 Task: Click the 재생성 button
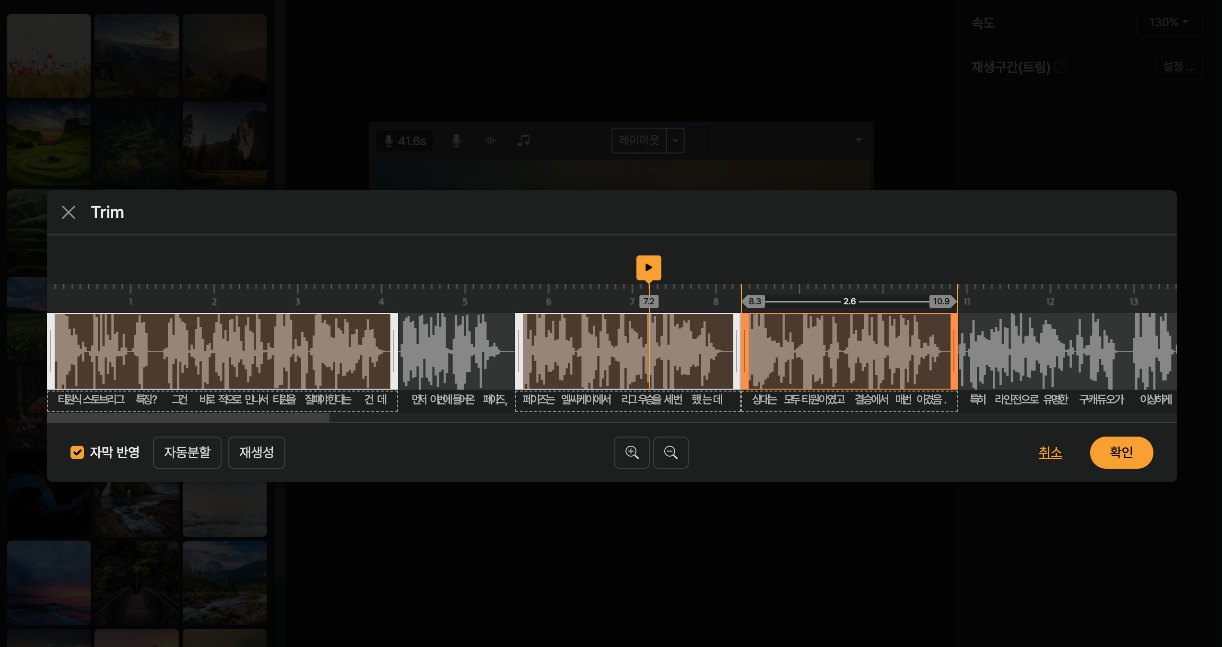tap(257, 452)
